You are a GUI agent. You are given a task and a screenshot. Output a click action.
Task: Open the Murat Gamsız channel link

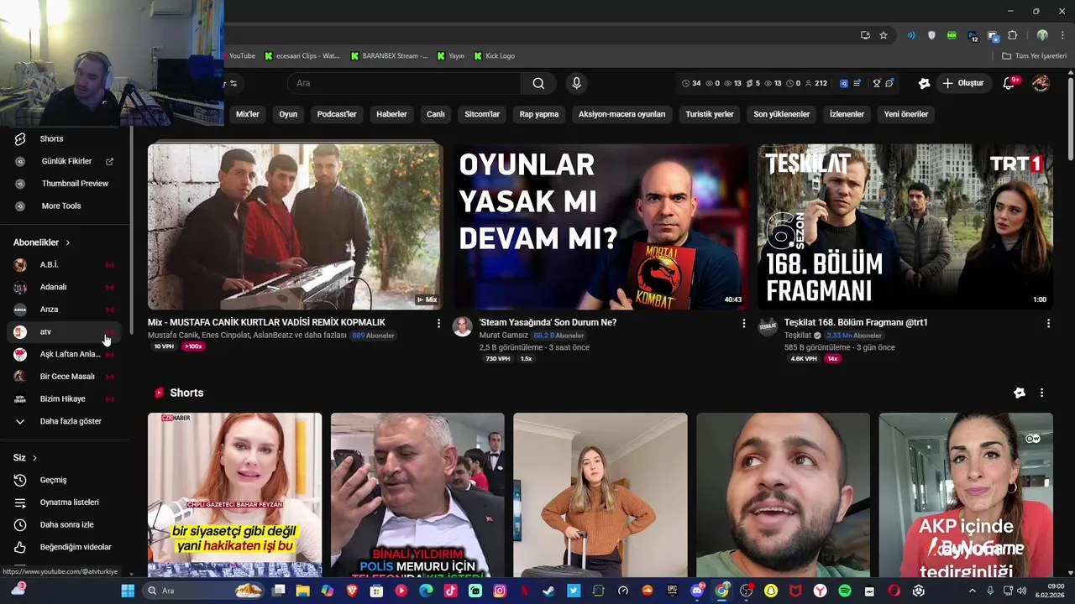pos(503,336)
